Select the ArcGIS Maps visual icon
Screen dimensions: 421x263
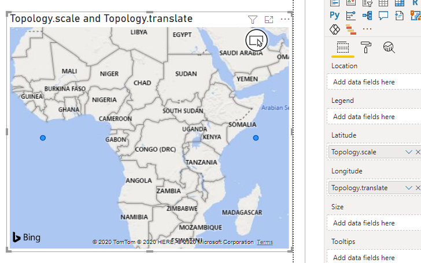coord(415,16)
